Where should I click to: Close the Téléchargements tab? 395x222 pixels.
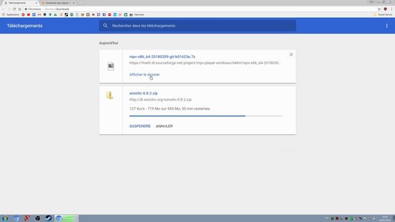36,2
